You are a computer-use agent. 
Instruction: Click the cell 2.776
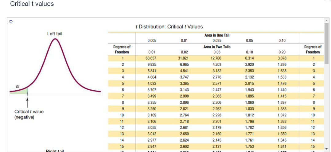click(x=217, y=77)
